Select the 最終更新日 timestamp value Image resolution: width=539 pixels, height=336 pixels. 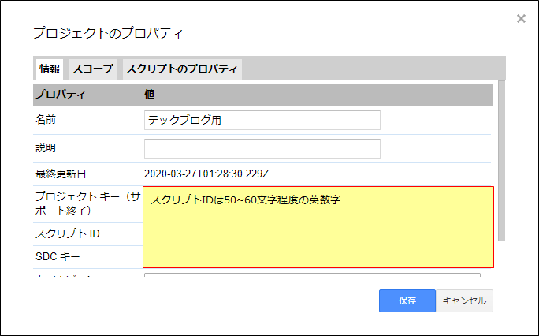click(206, 174)
